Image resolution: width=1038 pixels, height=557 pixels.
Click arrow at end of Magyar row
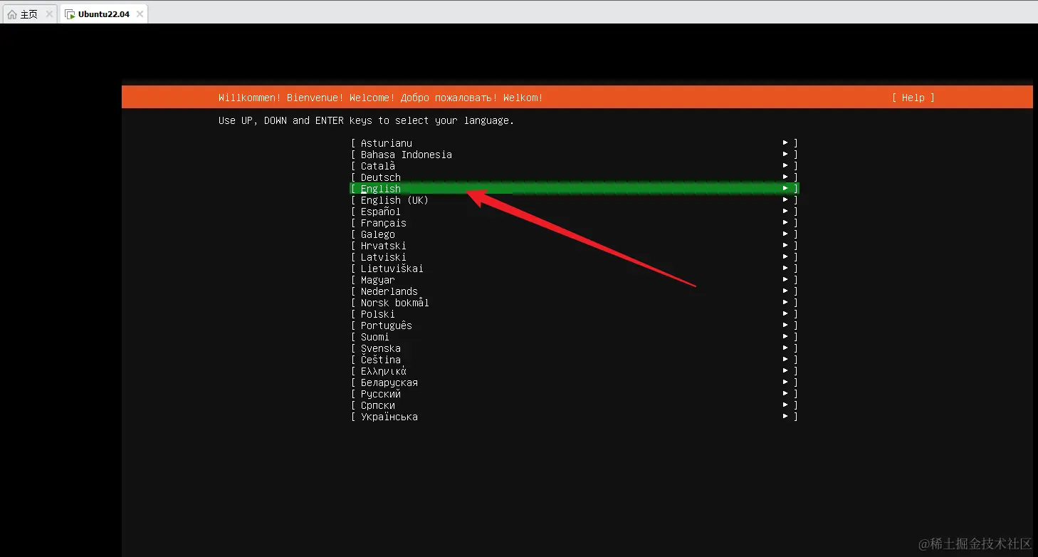[x=785, y=280]
